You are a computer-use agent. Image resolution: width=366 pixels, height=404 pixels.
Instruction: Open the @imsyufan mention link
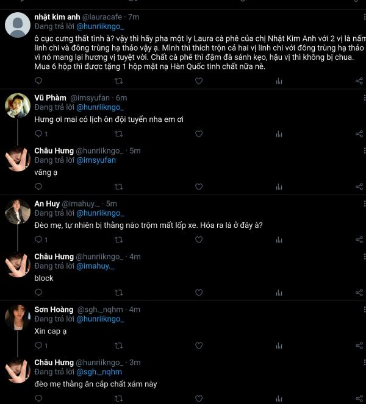point(96,160)
